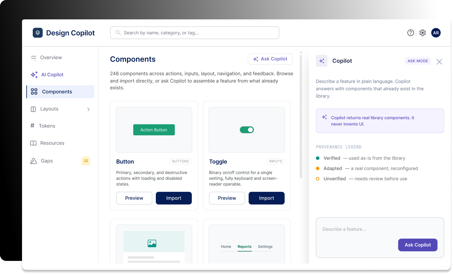Click the Design Copilot logo icon
This screenshot has width=453, height=274.
point(38,33)
